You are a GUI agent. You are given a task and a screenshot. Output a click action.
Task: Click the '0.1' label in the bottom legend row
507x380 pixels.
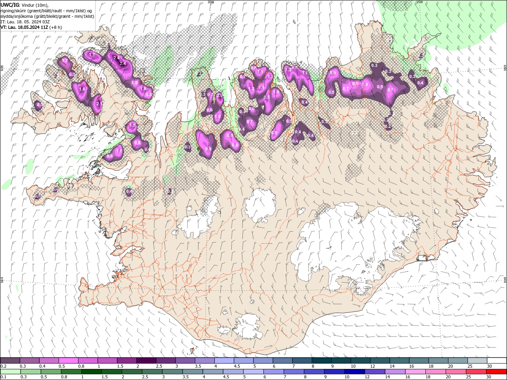pyautogui.click(x=3, y=377)
